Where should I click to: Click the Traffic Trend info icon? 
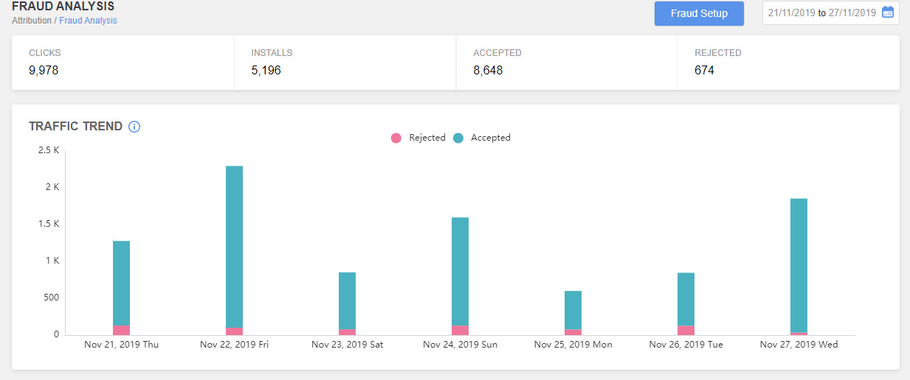(134, 127)
